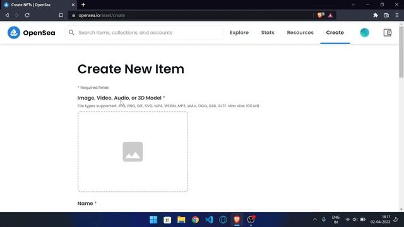The width and height of the screenshot is (404, 227).
Task: Click the page vertical scrollbar thumb
Action: point(401,52)
